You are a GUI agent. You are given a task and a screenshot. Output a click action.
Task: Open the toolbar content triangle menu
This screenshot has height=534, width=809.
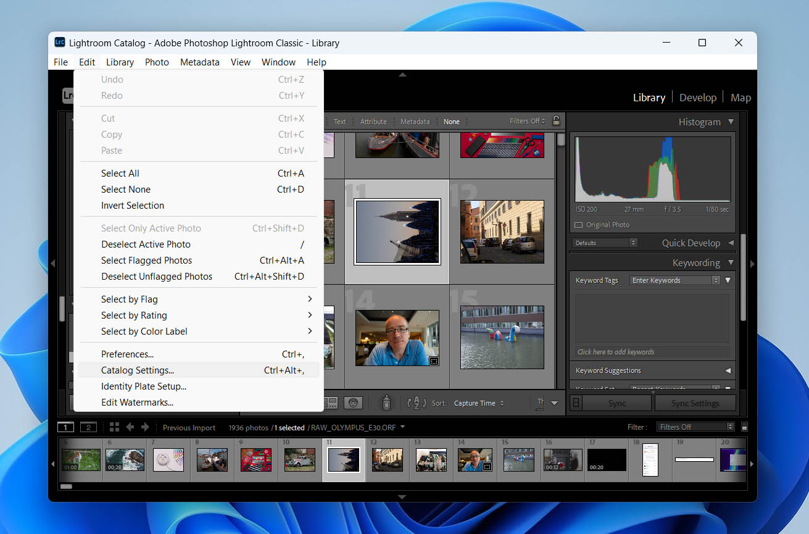click(x=554, y=403)
